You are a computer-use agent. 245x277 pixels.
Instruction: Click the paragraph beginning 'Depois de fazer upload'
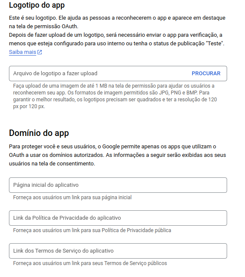pos(117,39)
